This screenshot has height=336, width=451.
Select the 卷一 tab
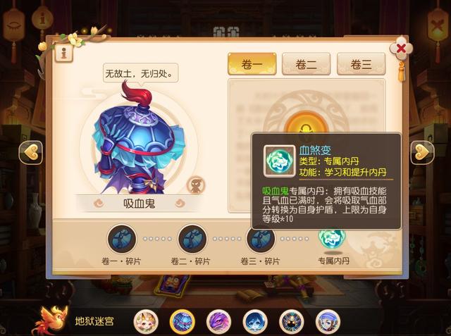pyautogui.click(x=252, y=64)
